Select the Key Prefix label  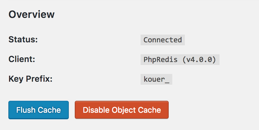pos(31,79)
